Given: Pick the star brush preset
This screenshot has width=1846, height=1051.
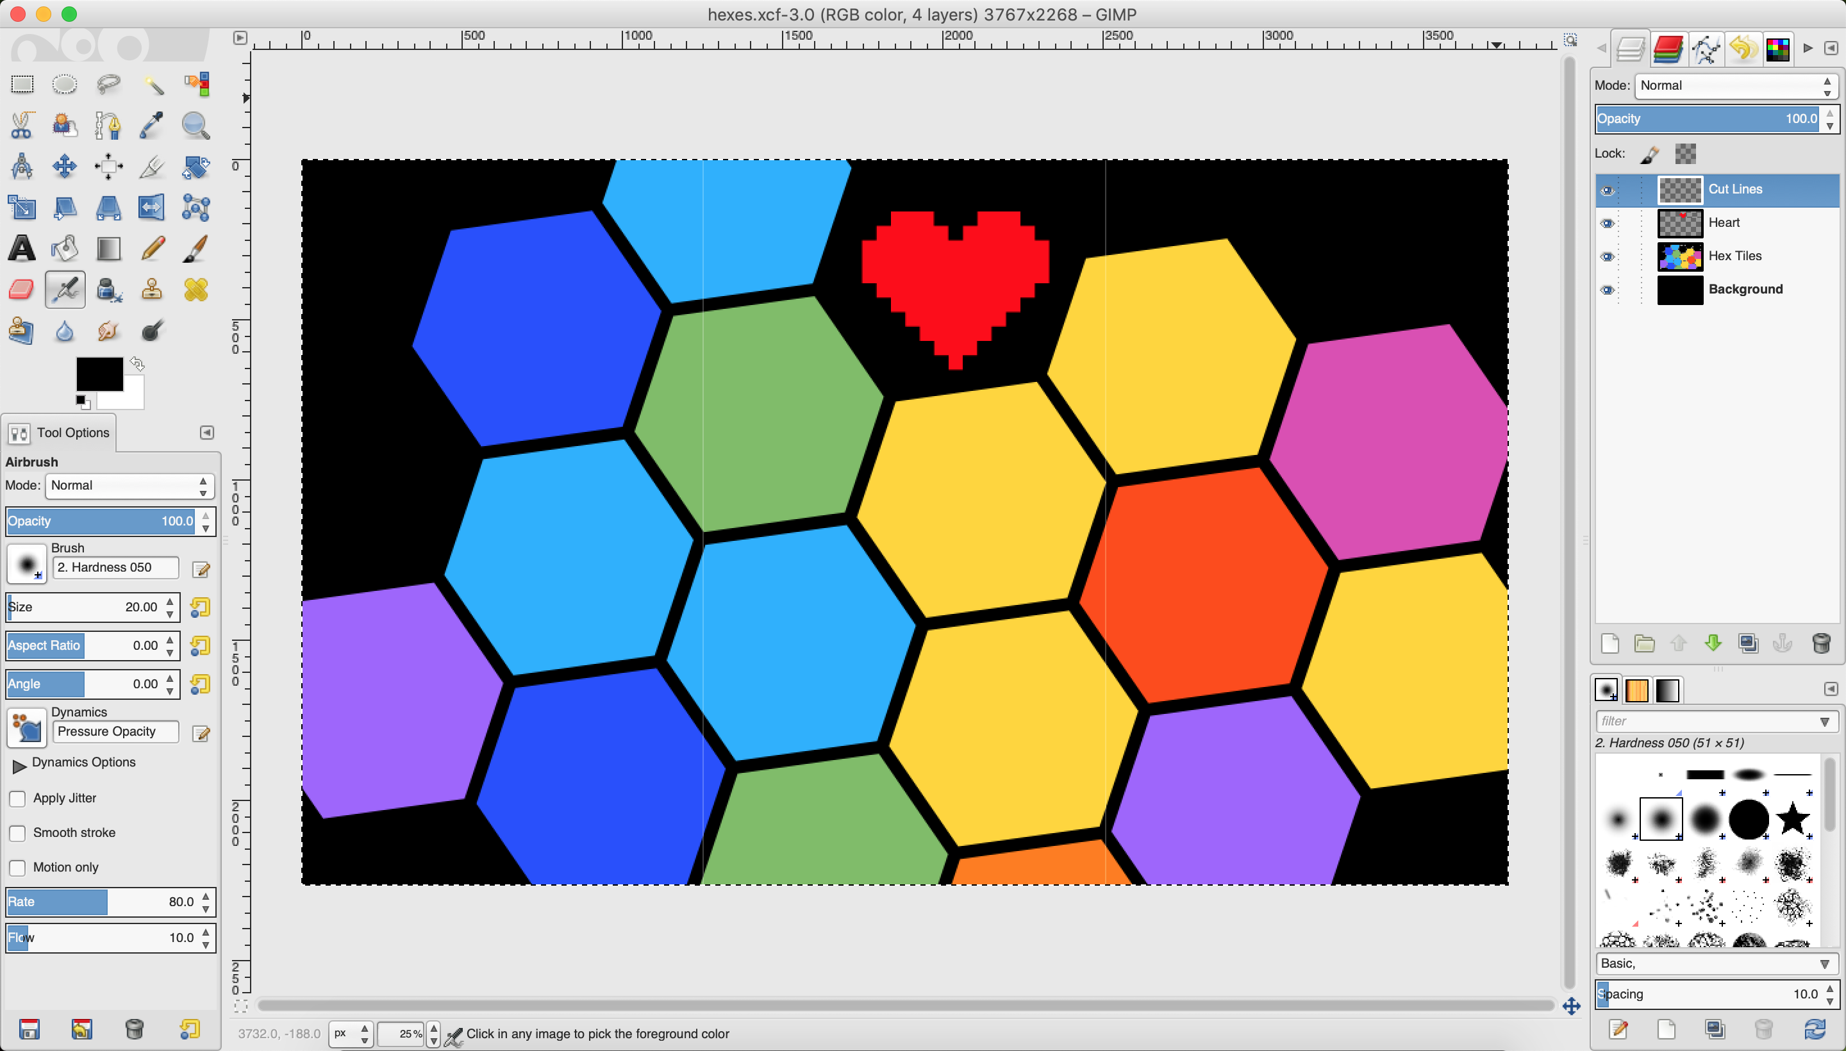Looking at the screenshot, I should coord(1792,818).
